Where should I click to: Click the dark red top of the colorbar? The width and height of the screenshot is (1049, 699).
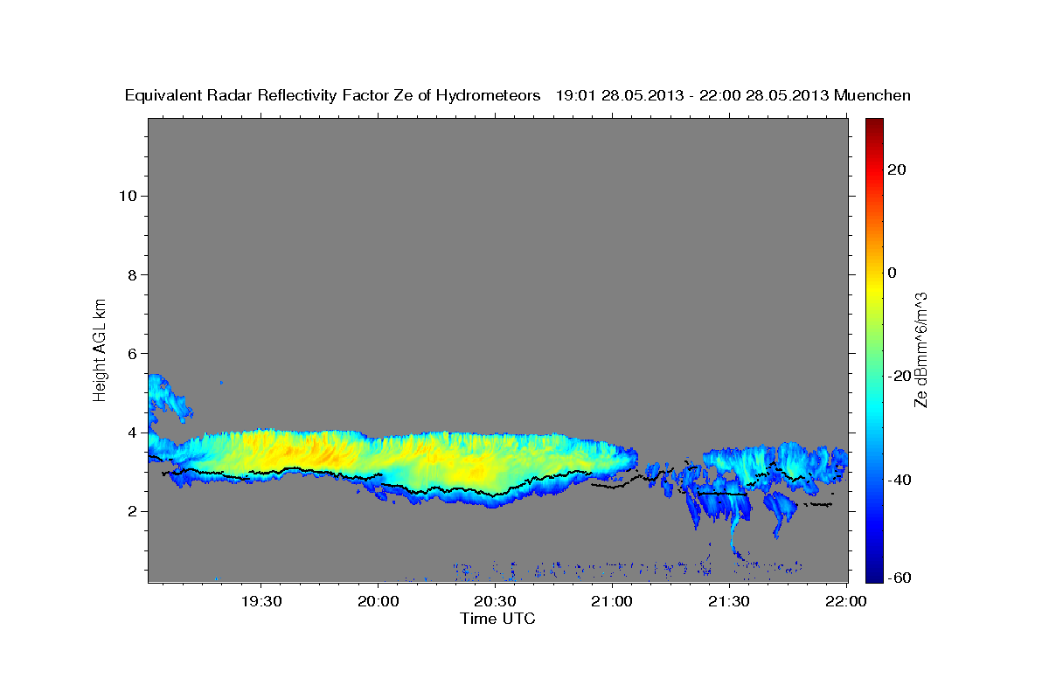(873, 127)
